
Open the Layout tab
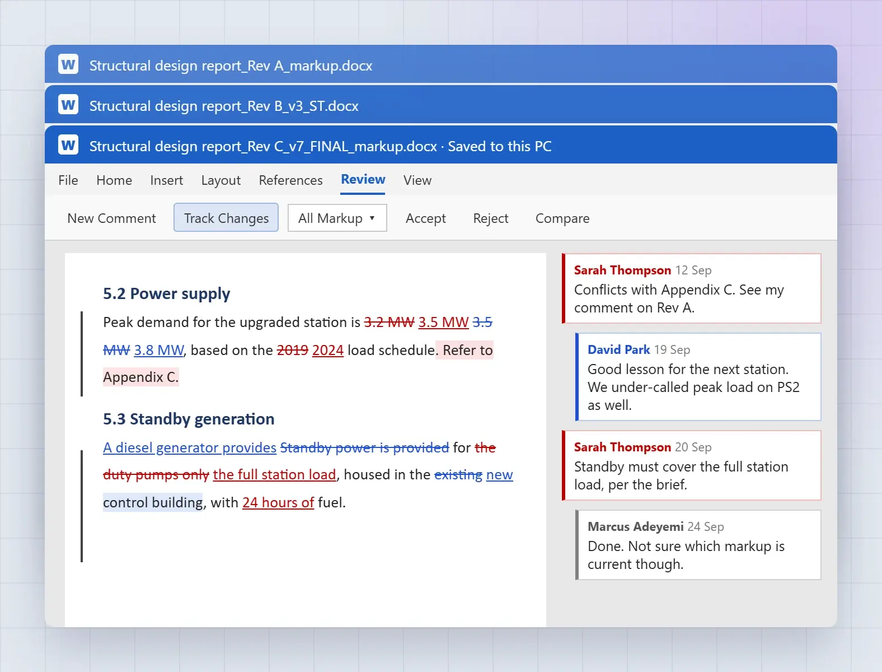pyautogui.click(x=221, y=180)
